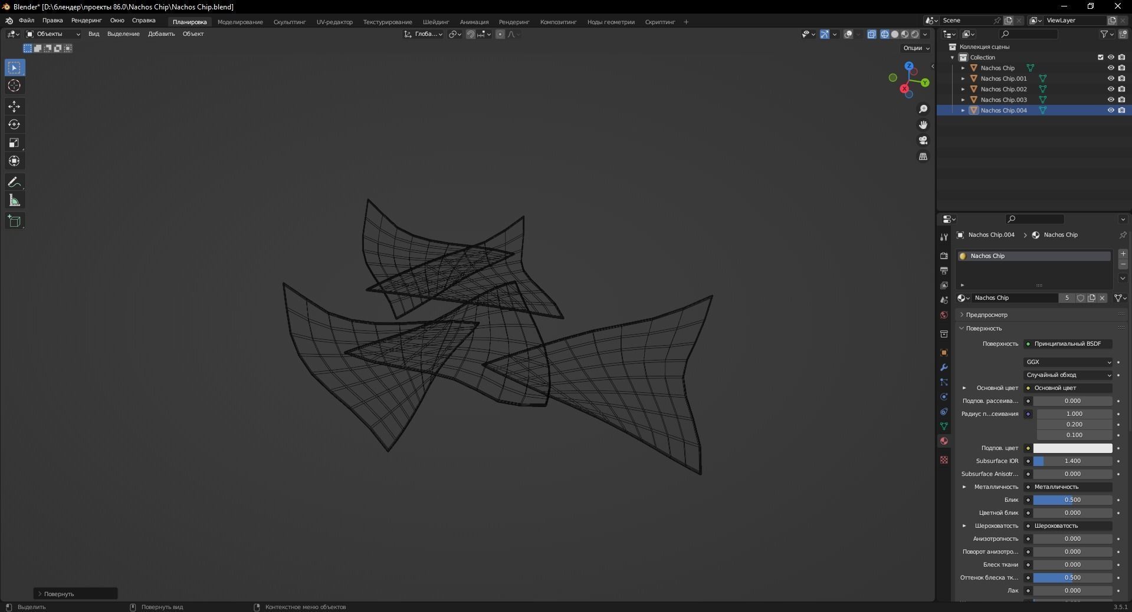Toggle the Collection eye visibility icon
Image resolution: width=1132 pixels, height=612 pixels.
tap(1111, 58)
